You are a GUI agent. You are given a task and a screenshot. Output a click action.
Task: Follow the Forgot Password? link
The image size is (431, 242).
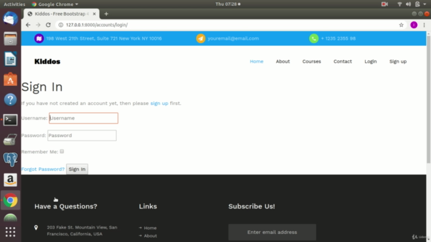pos(43,169)
